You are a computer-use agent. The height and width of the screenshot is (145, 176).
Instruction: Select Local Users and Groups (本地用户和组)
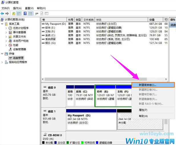21,41
